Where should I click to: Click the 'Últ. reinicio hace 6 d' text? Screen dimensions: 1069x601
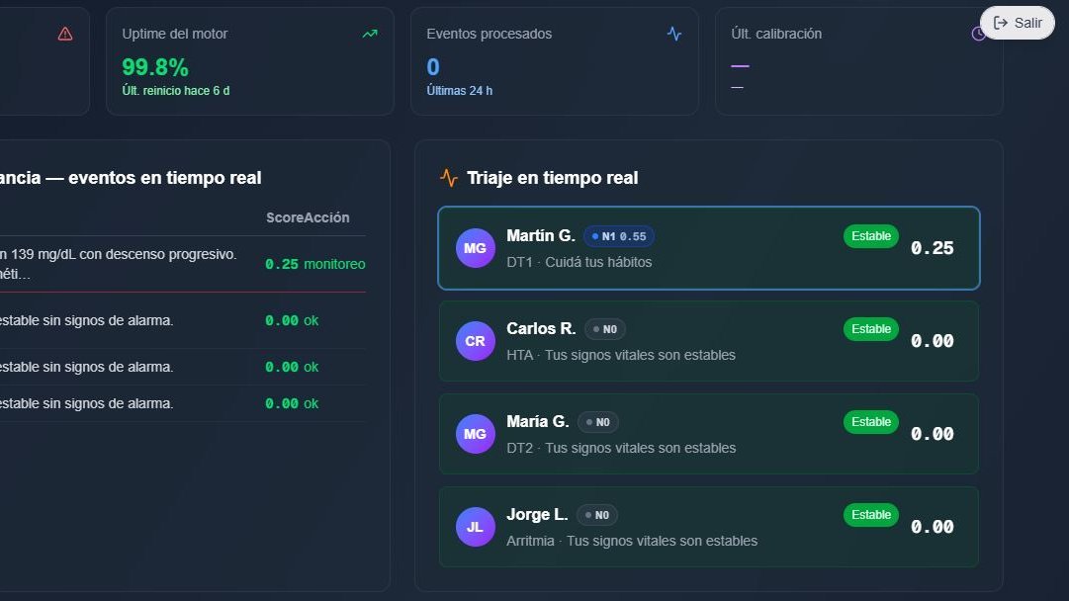(176, 91)
